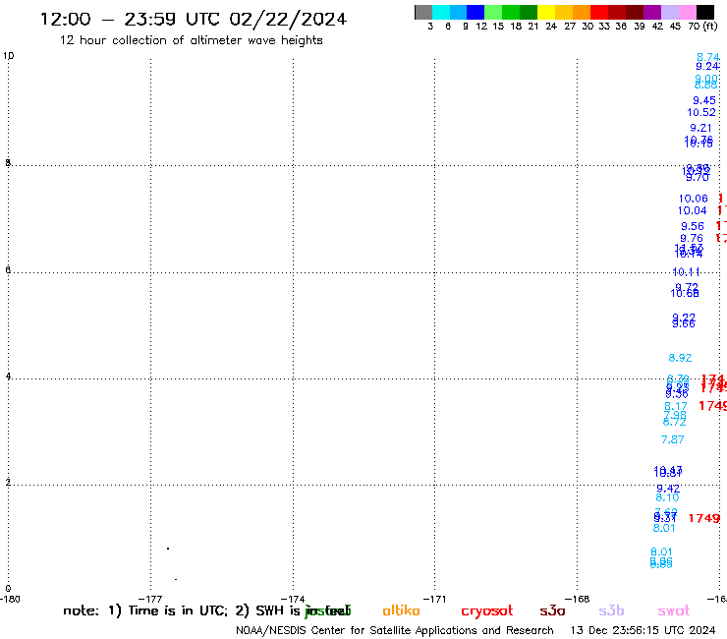The height and width of the screenshot is (639, 727).
Task: Select the yellow colorbar swatch
Action: 546,12
